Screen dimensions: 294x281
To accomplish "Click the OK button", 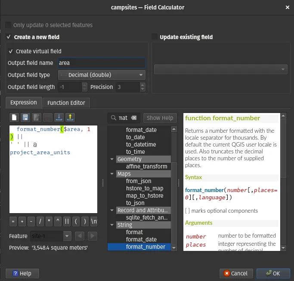I will coord(273,273).
